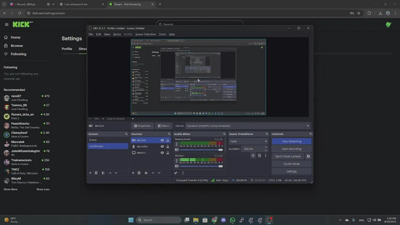Mute Desktop Audio channel

click(177, 150)
